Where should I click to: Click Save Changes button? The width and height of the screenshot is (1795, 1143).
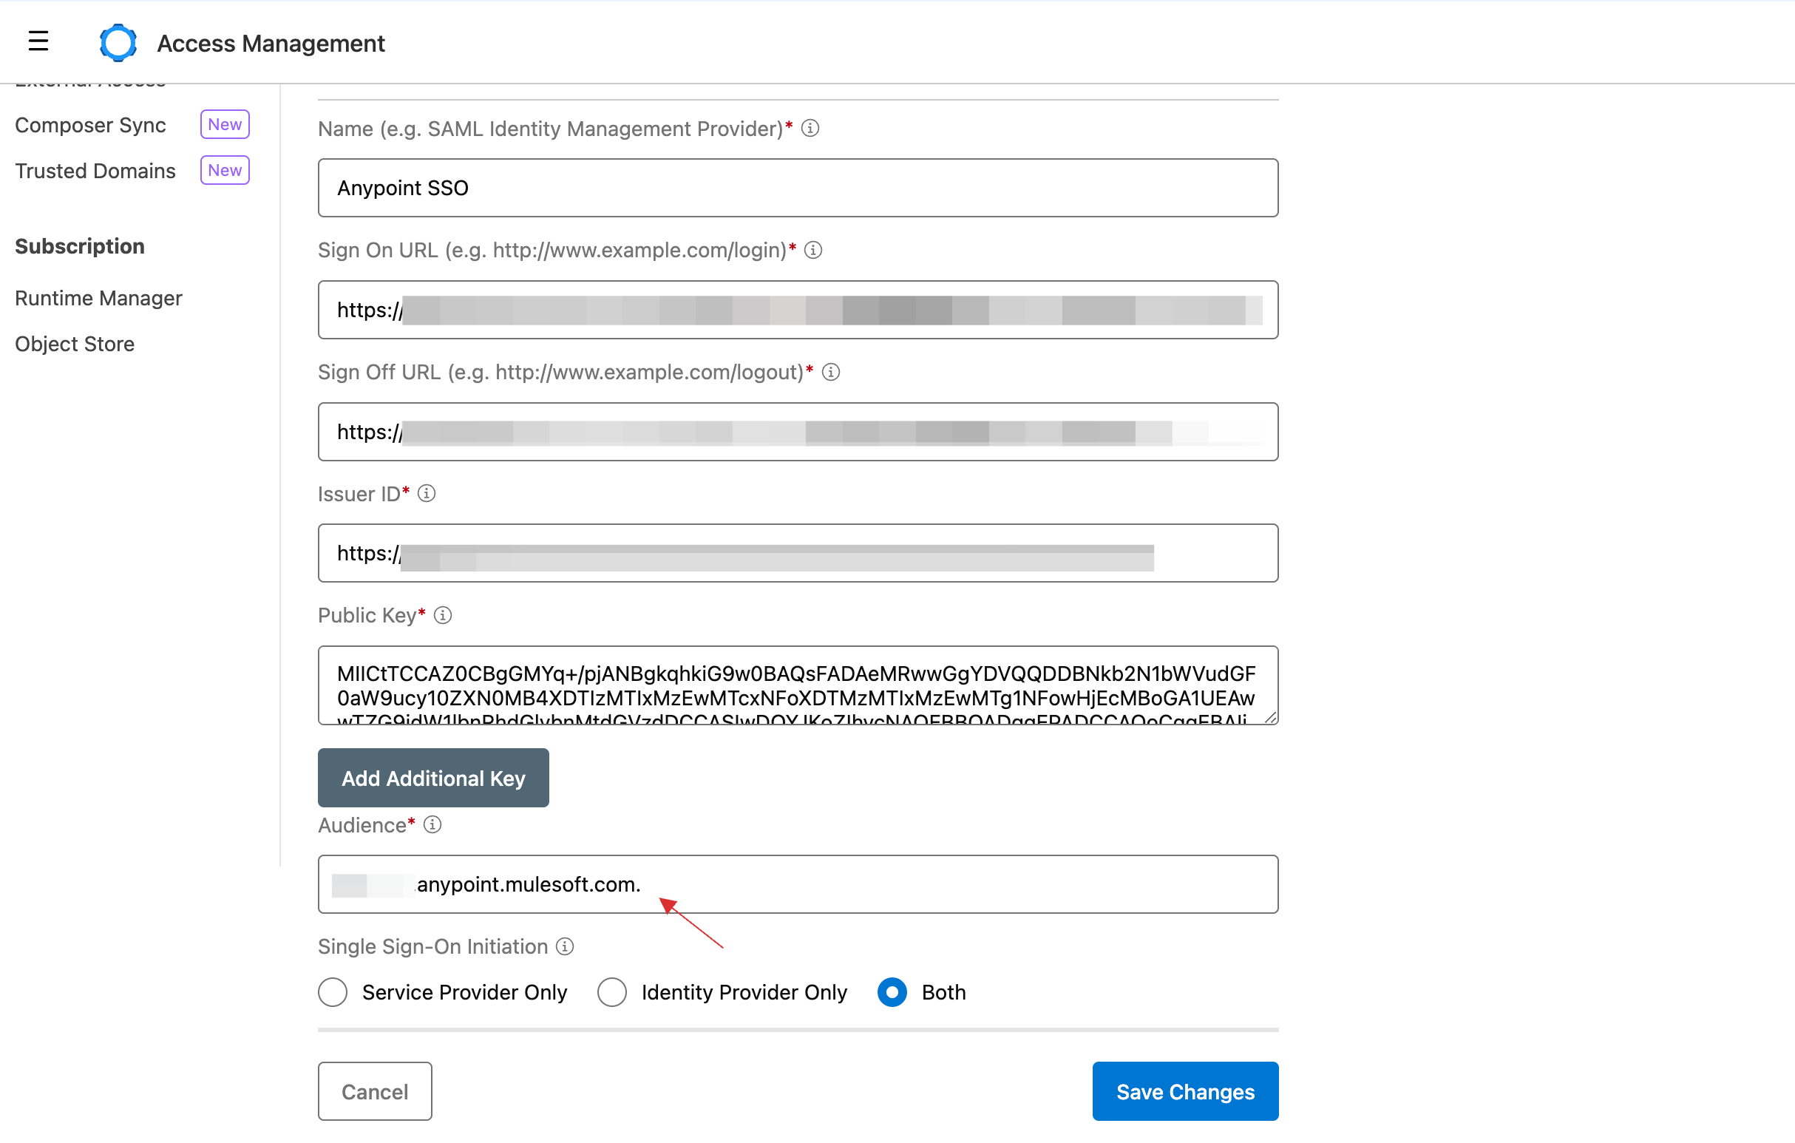1185,1091
